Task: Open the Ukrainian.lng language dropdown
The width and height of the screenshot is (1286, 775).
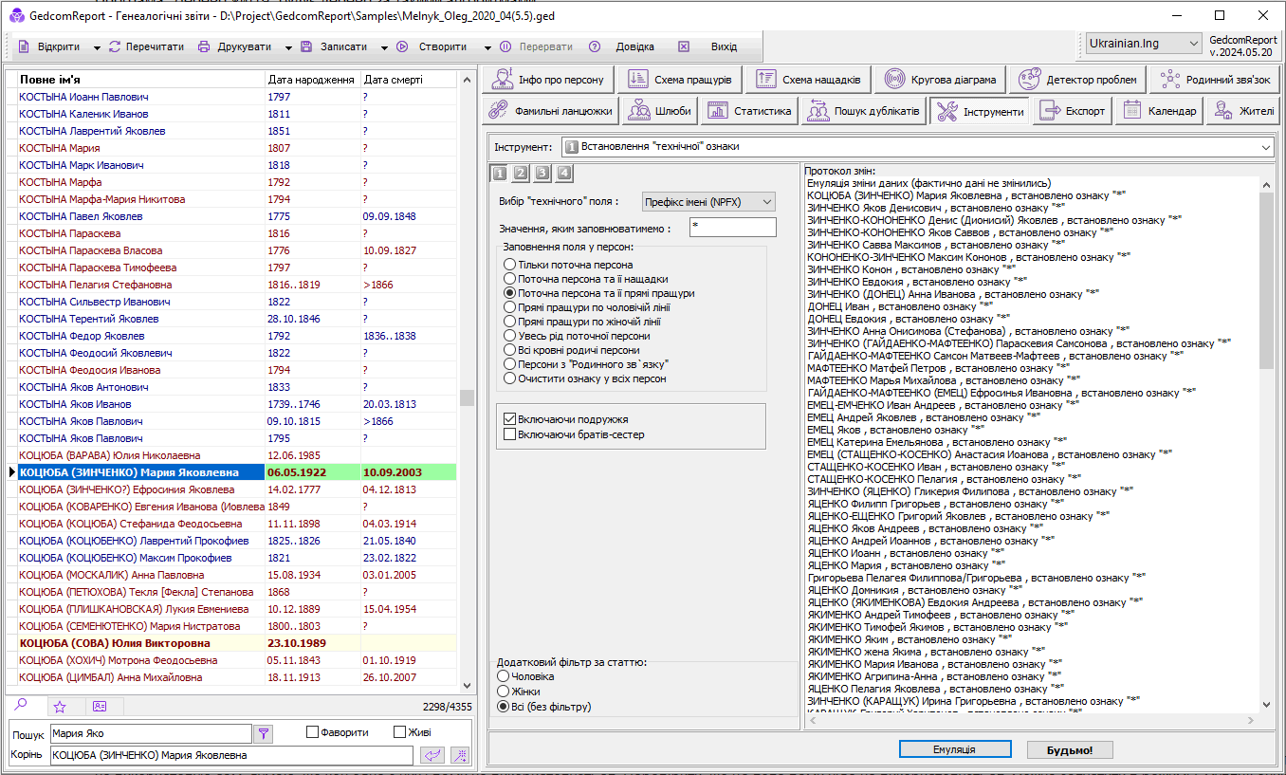Action: (1143, 44)
